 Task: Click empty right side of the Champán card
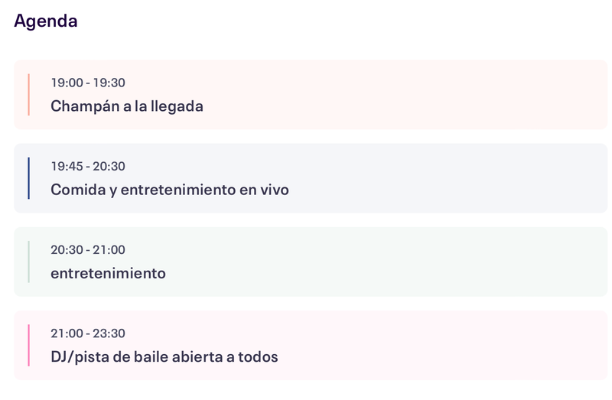(459, 95)
